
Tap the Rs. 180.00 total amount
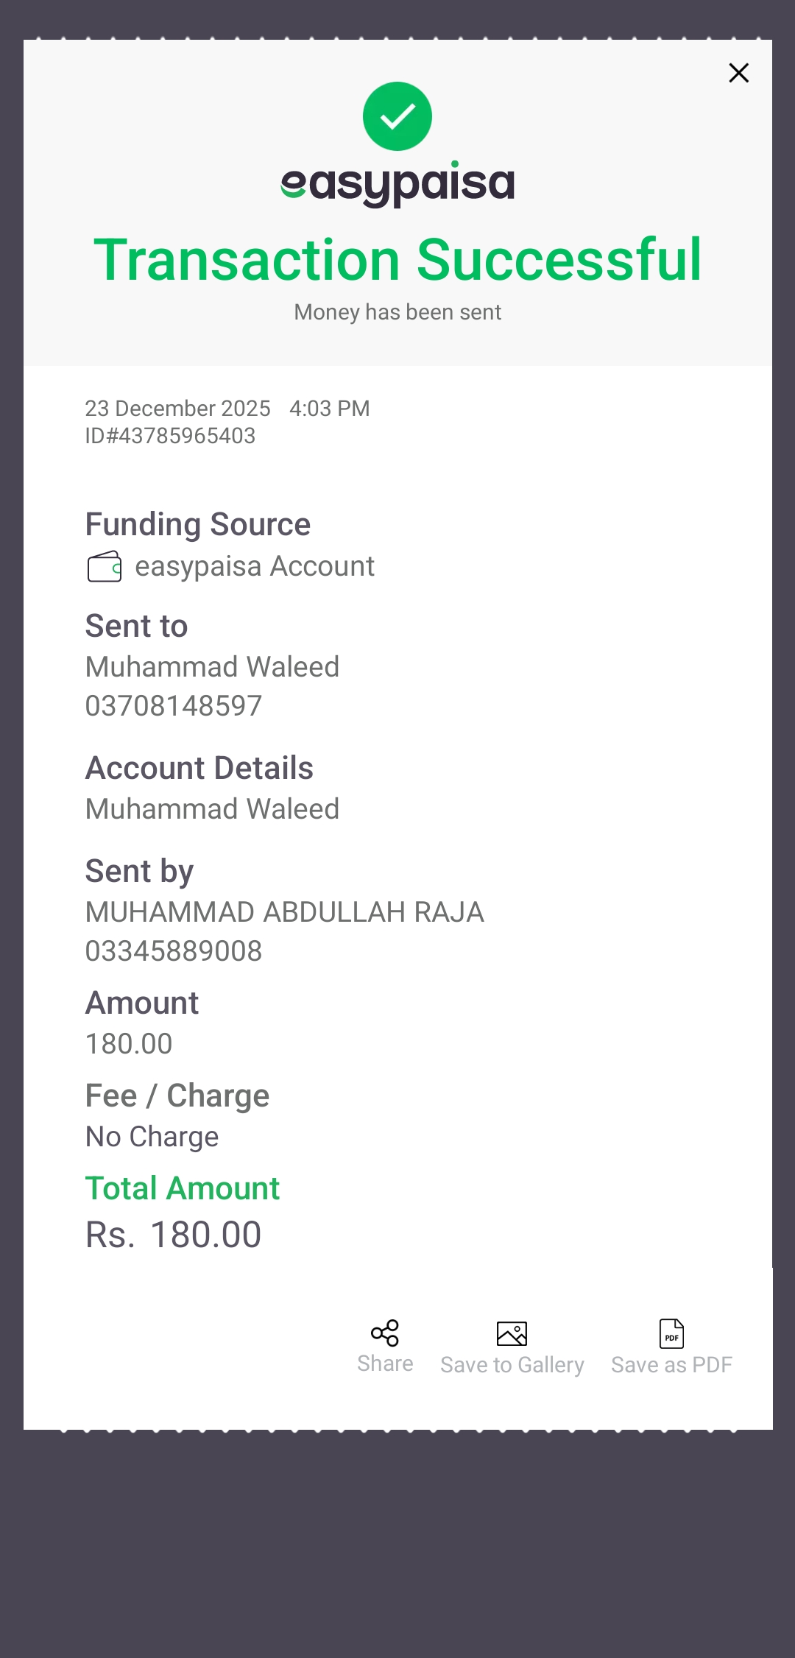174,1235
